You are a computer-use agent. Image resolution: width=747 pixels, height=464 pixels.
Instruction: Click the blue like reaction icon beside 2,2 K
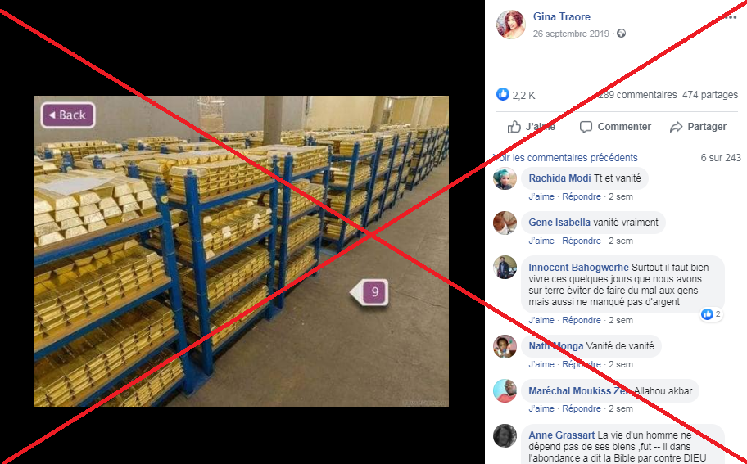503,94
